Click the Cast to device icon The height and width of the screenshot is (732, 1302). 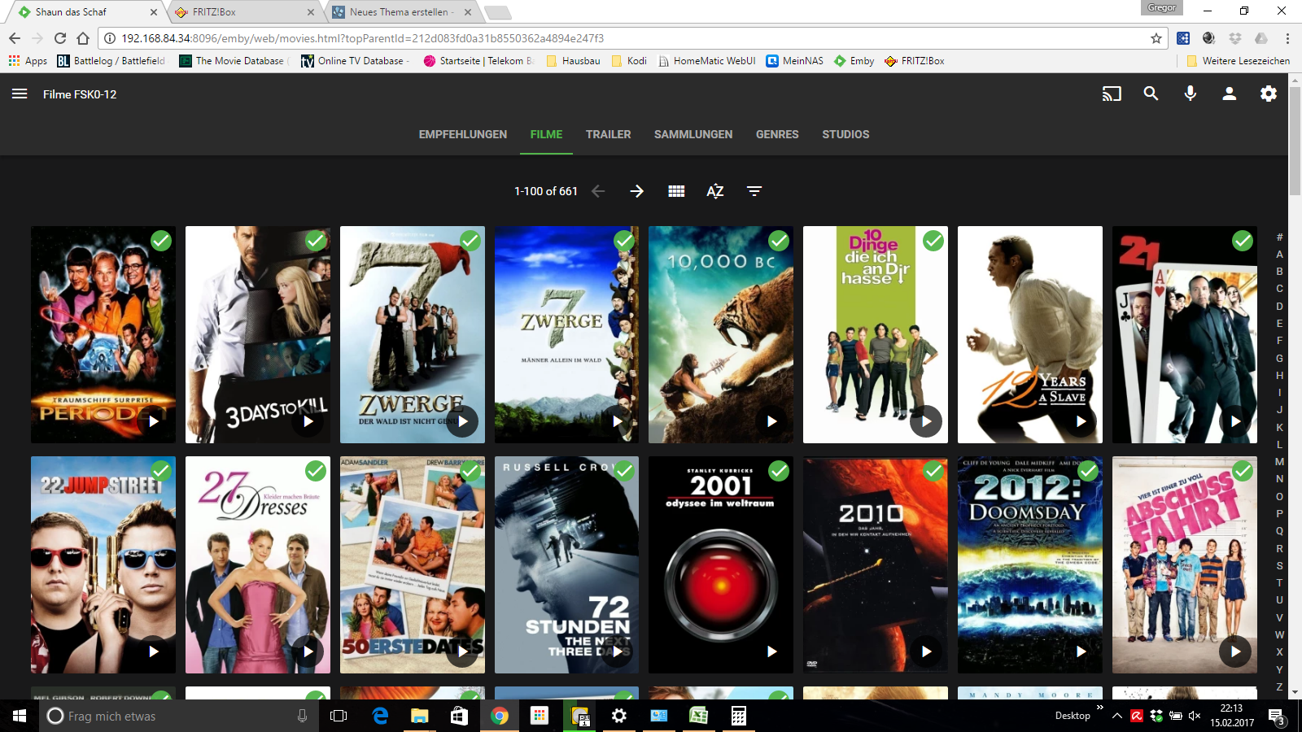coord(1112,94)
